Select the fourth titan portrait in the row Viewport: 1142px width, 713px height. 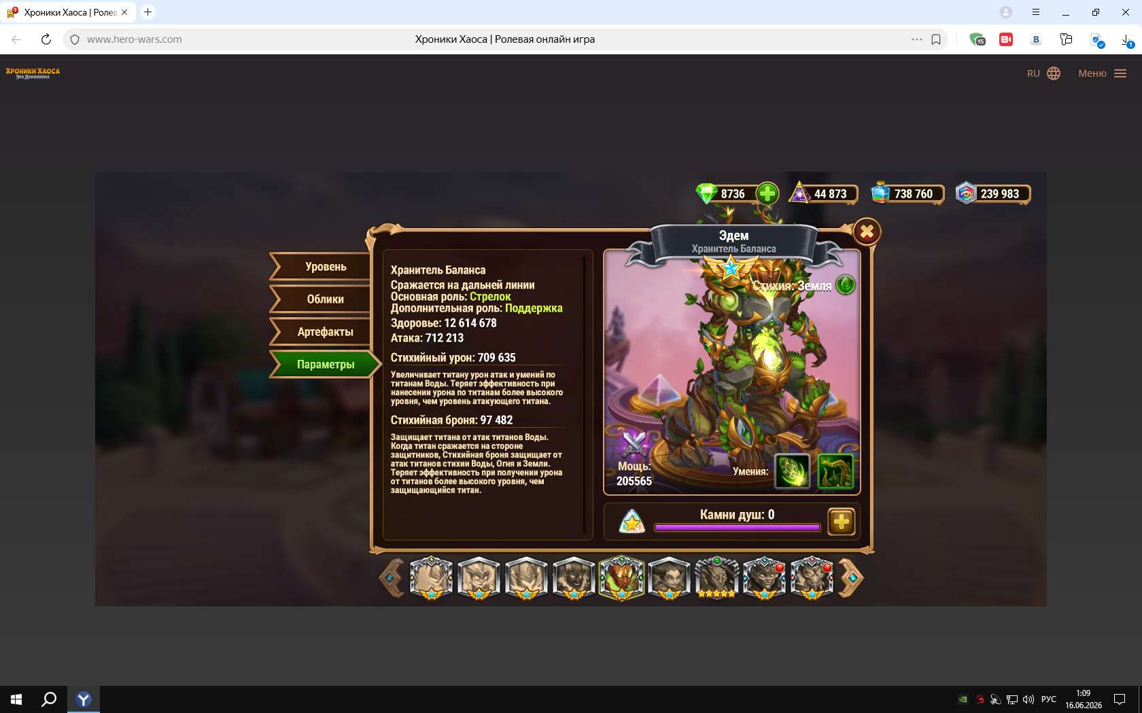(574, 578)
